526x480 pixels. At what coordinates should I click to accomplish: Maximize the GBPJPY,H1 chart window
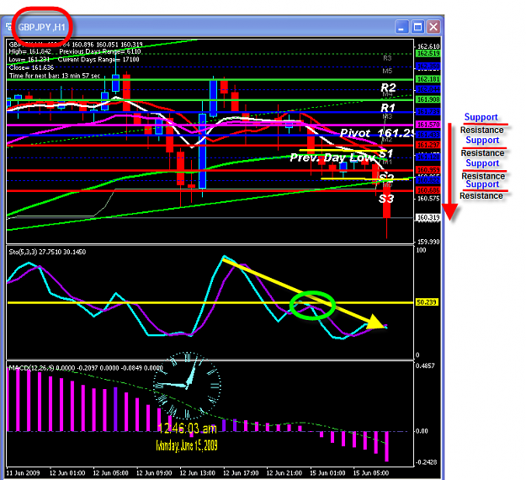417,27
